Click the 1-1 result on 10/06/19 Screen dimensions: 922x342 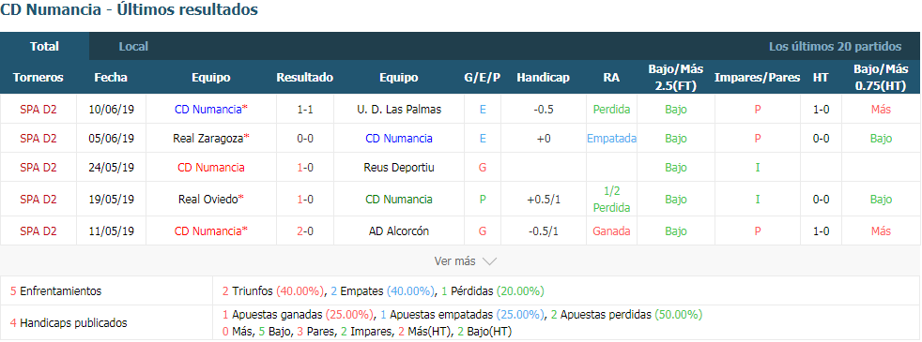tap(304, 109)
